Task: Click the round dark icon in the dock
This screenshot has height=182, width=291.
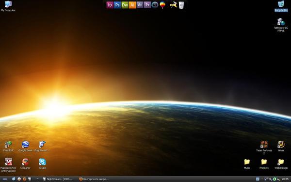Action: pos(155,5)
